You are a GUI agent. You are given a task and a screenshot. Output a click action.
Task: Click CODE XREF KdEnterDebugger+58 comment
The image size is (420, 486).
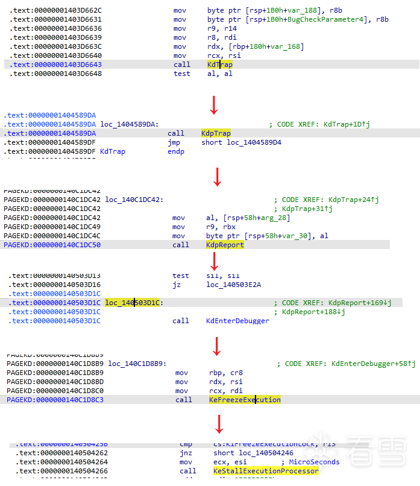click(346, 364)
